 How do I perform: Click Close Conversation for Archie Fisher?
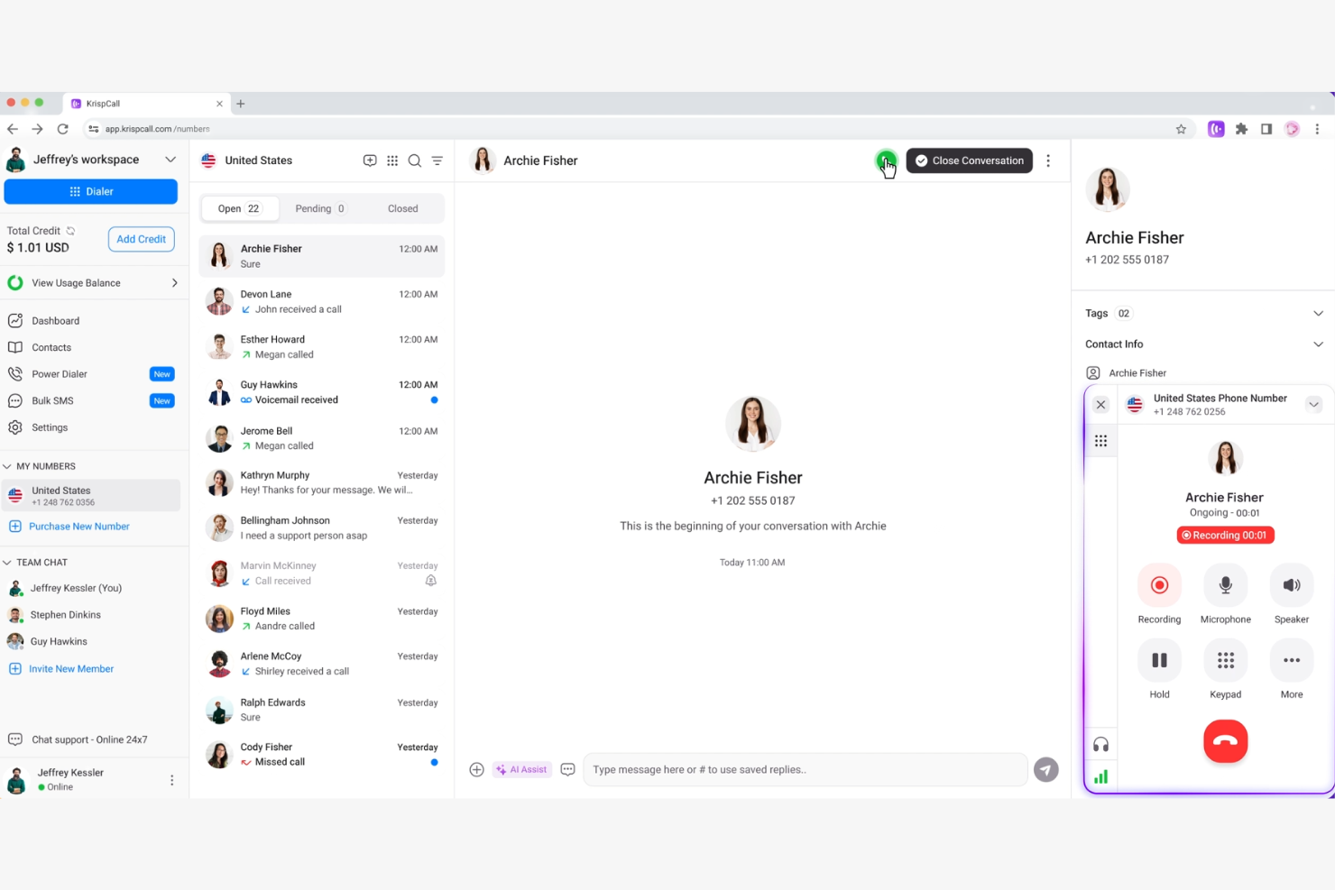pyautogui.click(x=969, y=161)
